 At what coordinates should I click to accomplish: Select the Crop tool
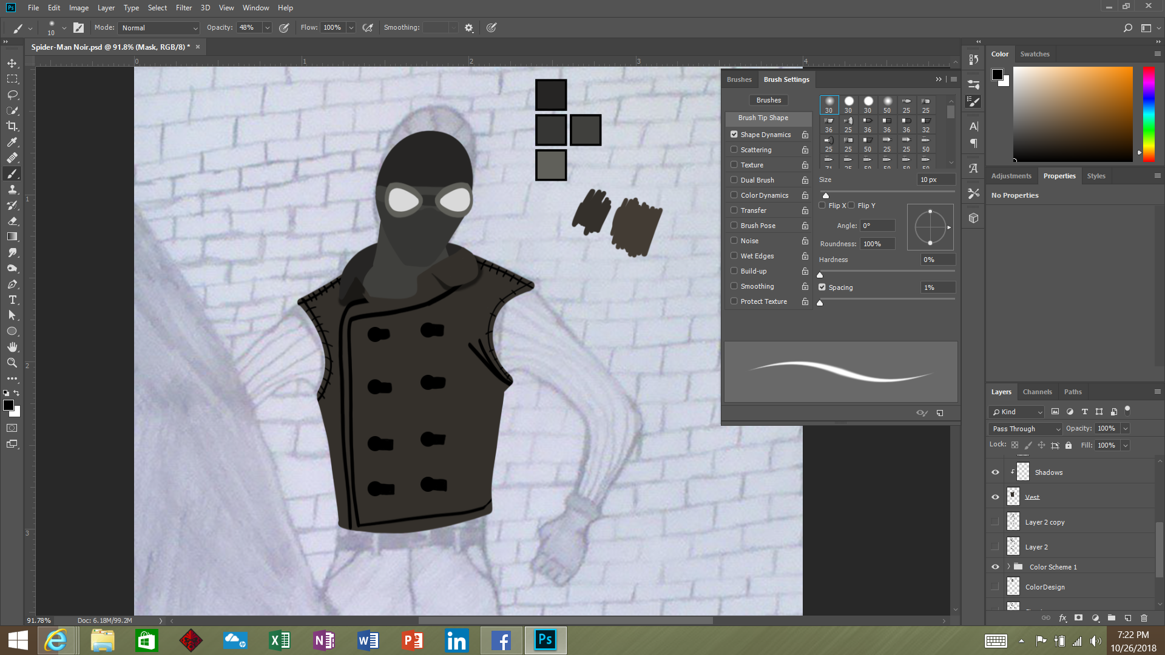[x=12, y=126]
